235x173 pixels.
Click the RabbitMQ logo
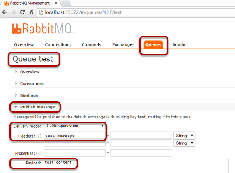click(x=43, y=28)
